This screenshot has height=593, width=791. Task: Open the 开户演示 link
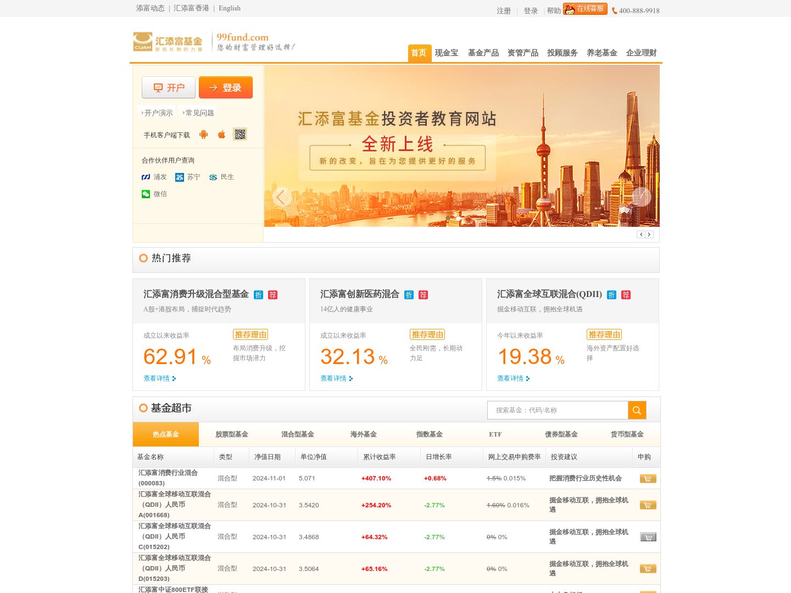[158, 113]
